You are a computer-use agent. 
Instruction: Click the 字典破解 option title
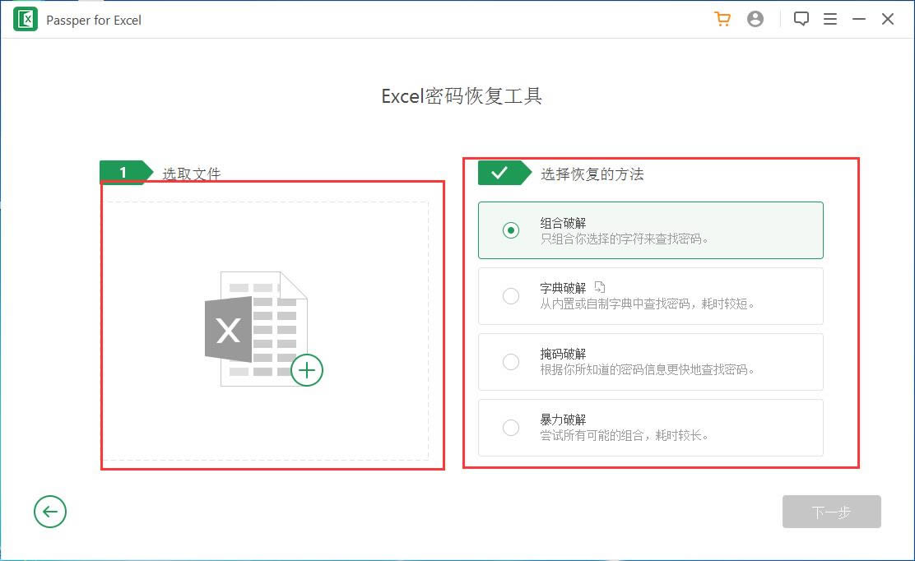[563, 288]
